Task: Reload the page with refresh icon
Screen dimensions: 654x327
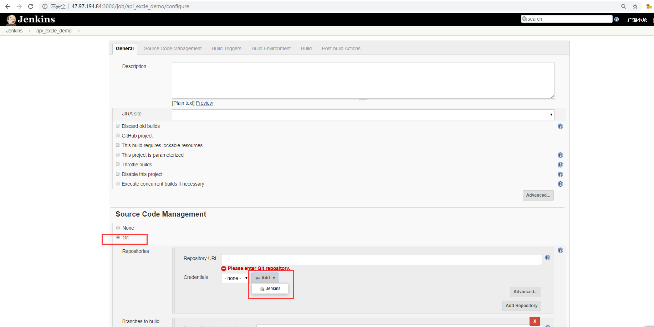Action: tap(31, 6)
